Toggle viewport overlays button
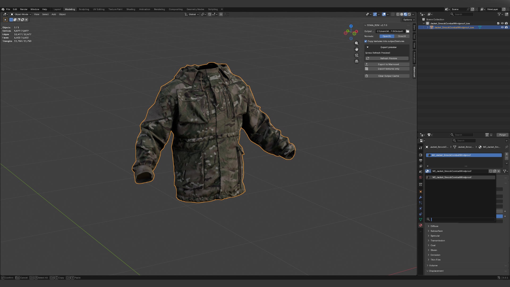The height and width of the screenshot is (287, 510). tap(384, 14)
